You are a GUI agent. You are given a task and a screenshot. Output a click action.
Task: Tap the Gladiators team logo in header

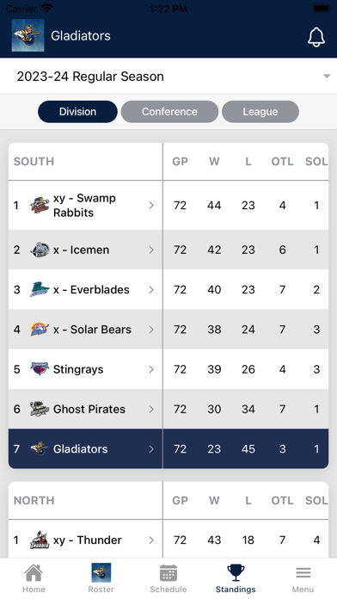coord(28,35)
